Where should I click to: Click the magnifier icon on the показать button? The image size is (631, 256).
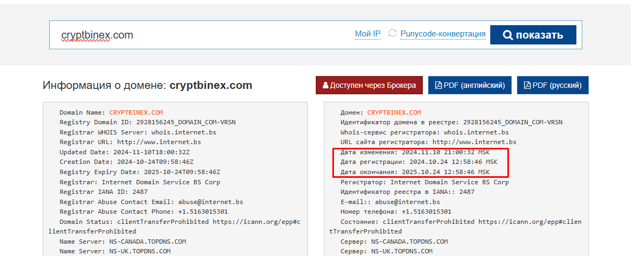(508, 35)
